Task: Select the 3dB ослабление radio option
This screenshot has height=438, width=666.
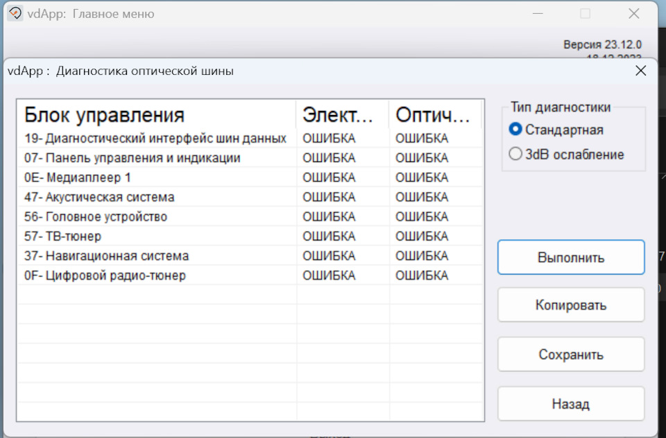Action: pyautogui.click(x=515, y=155)
